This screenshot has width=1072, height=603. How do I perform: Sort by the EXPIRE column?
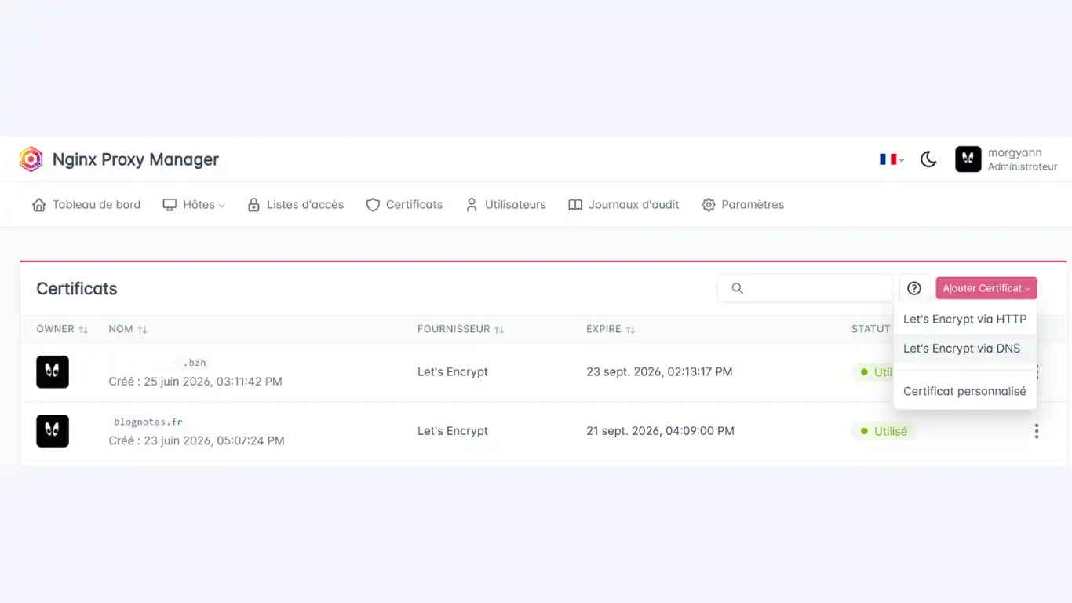pos(611,329)
